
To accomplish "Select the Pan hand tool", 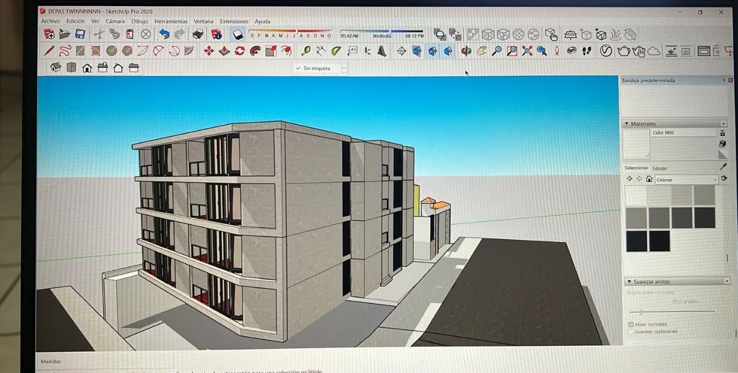I will click(x=481, y=51).
